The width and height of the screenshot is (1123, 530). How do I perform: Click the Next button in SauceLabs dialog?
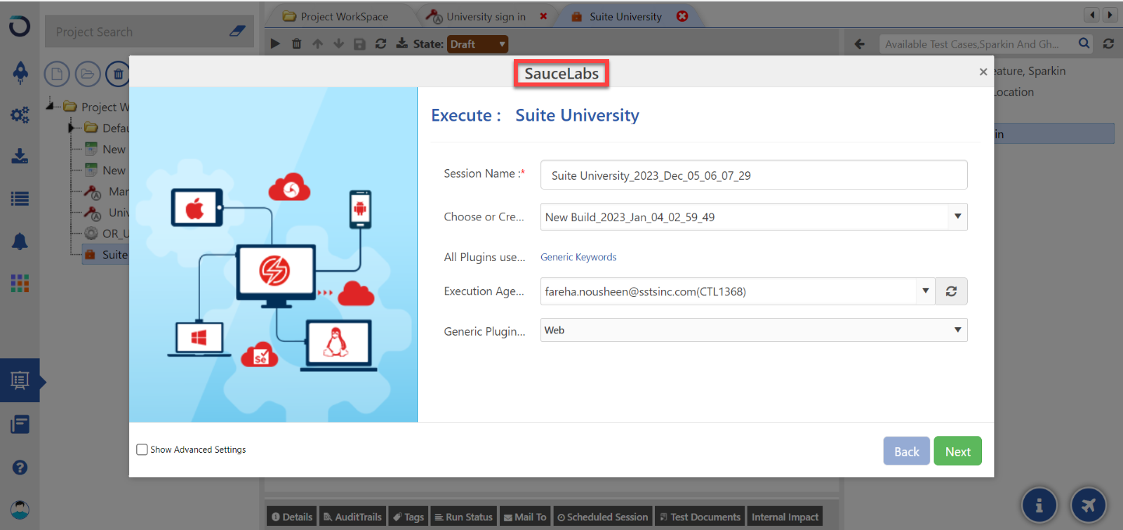coord(957,451)
